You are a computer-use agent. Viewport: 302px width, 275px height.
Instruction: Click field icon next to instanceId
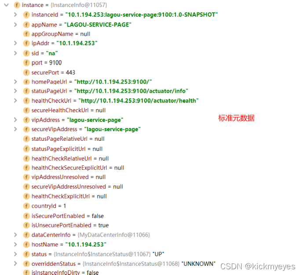click(x=26, y=15)
